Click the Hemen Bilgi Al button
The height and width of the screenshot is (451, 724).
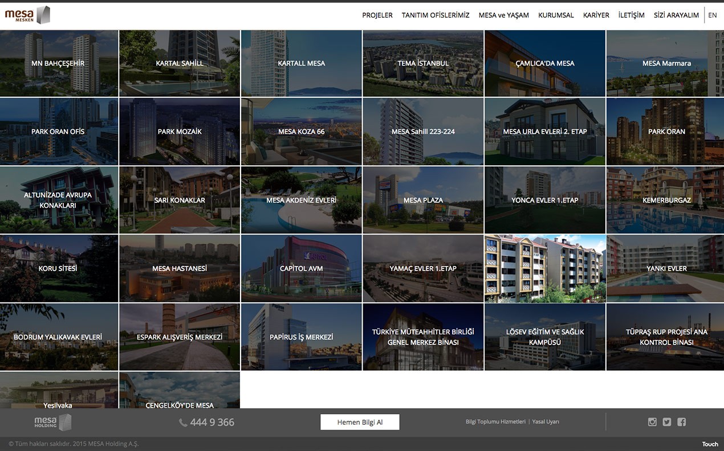[x=360, y=422]
